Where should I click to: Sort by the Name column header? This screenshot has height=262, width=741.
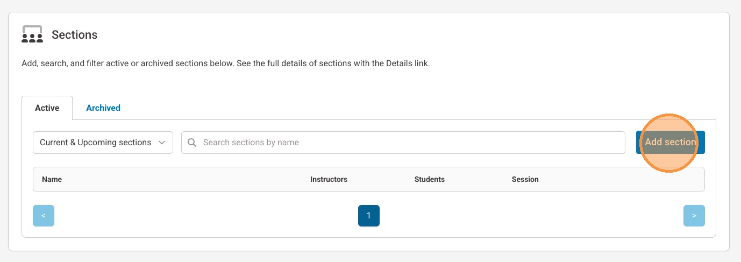(52, 179)
